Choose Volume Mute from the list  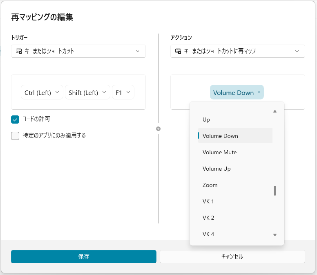pyautogui.click(x=235, y=152)
